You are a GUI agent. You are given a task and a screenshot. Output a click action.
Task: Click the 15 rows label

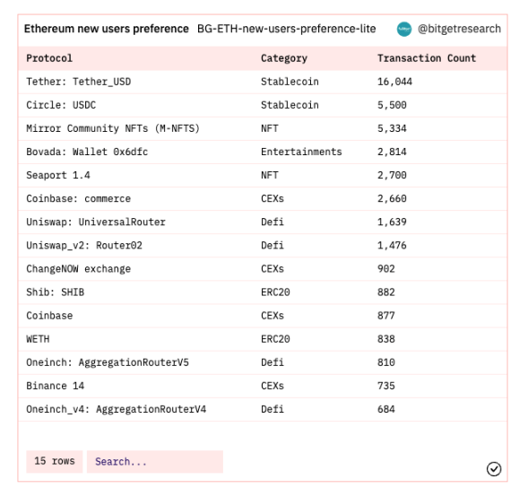(55, 461)
